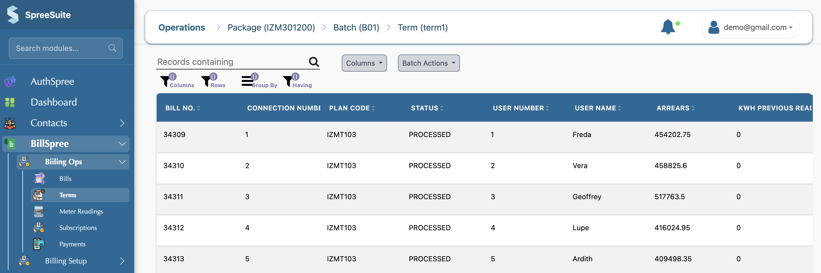Go to Package (IZM301200) breadcrumb
The width and height of the screenshot is (821, 273).
pyautogui.click(x=271, y=27)
